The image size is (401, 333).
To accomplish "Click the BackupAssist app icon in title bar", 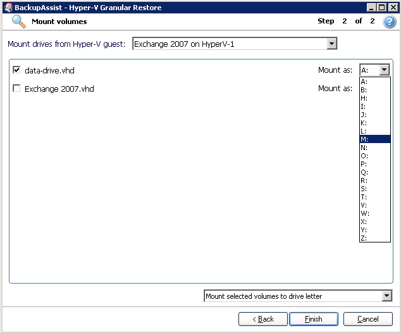I will pos(8,7).
